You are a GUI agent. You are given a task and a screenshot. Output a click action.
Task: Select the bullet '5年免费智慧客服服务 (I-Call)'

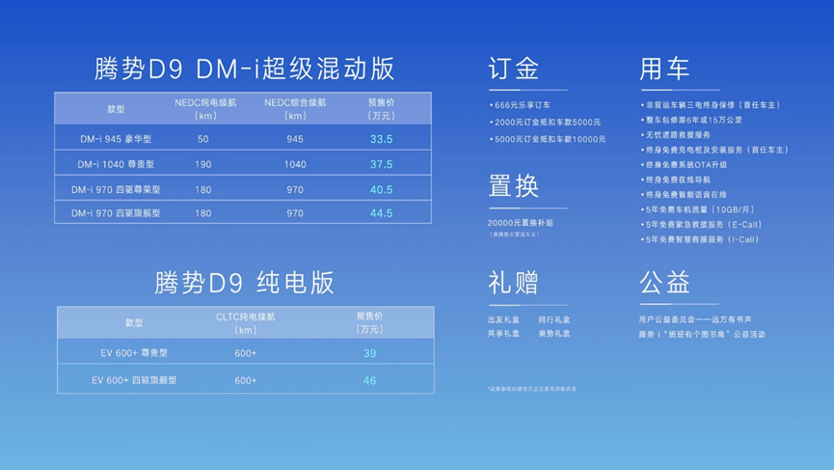(x=700, y=239)
